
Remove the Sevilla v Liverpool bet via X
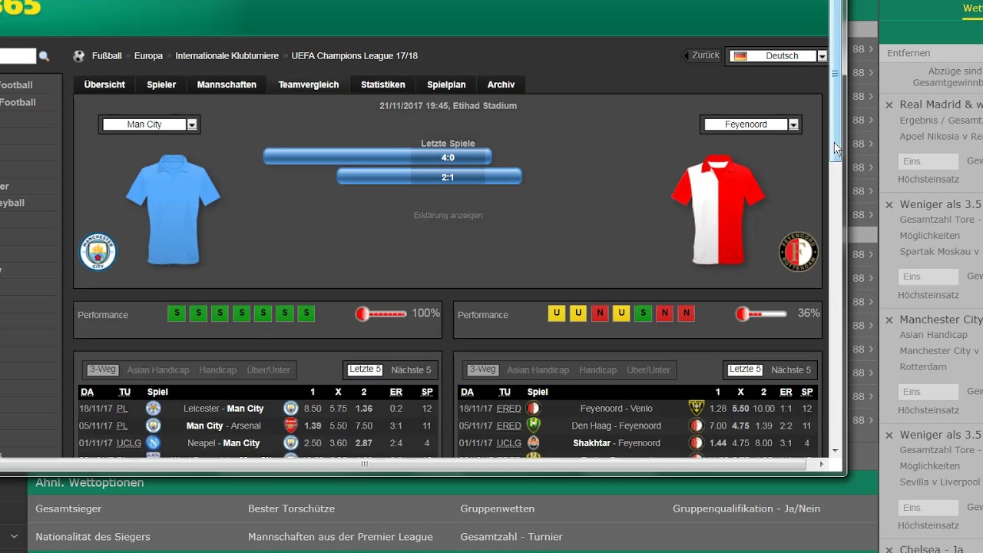[x=889, y=435]
